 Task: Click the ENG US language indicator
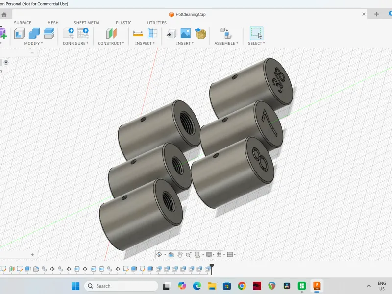coord(382,286)
